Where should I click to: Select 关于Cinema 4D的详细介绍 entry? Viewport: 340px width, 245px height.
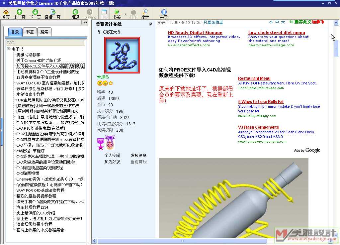(39, 60)
